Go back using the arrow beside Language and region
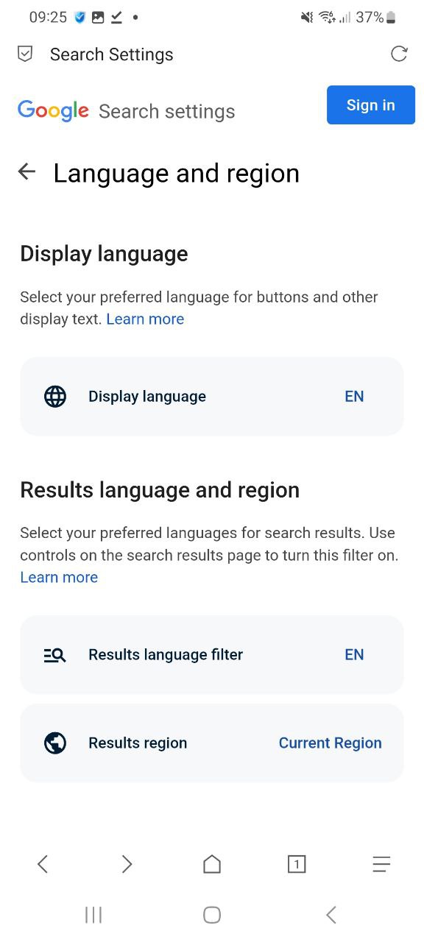This screenshot has height=942, width=424. coord(26,172)
